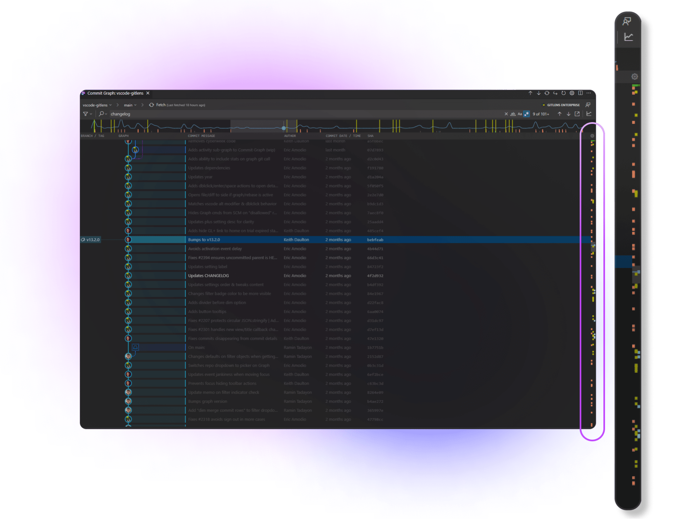Open the split editor layout icon
The width and height of the screenshot is (673, 519).
tap(580, 93)
